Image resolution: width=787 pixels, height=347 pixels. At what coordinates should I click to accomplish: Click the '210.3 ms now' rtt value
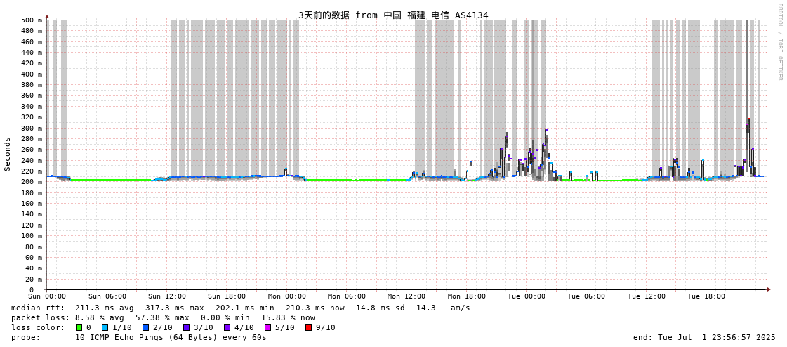click(315, 308)
